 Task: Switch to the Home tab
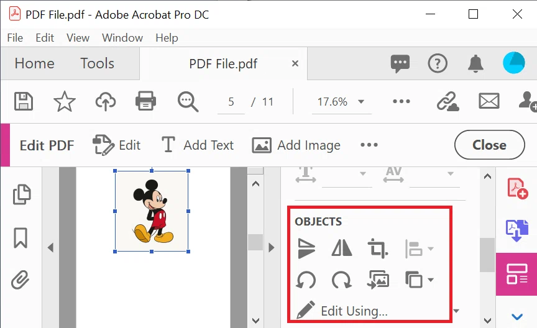34,63
